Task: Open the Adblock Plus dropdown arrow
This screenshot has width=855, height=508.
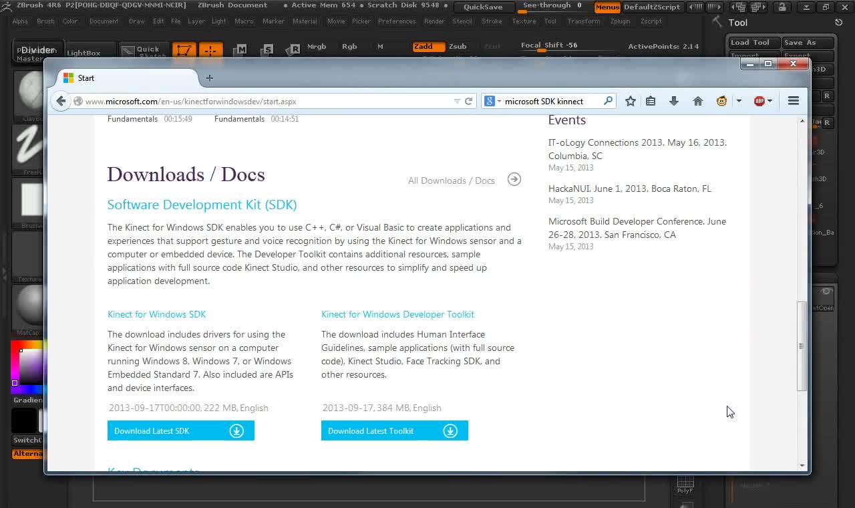Action: tap(769, 101)
